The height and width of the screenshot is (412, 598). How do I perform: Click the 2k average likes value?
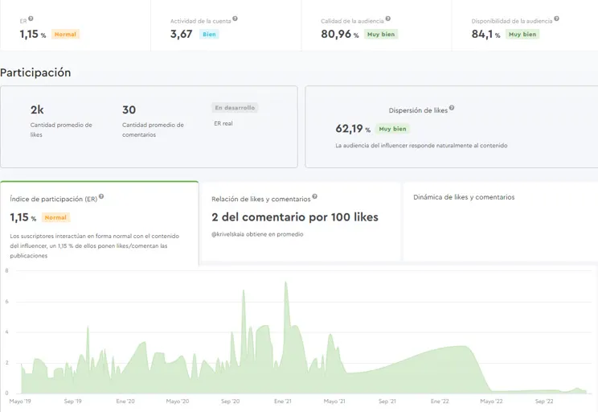pos(37,110)
